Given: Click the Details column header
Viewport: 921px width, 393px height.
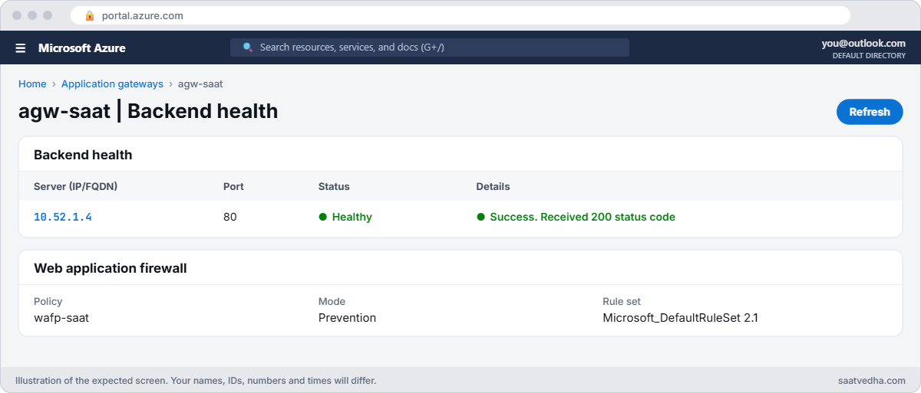Looking at the screenshot, I should coord(493,186).
